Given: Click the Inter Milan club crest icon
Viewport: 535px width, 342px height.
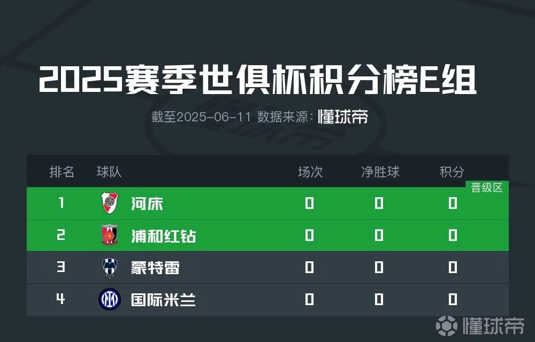Looking at the screenshot, I should [110, 299].
